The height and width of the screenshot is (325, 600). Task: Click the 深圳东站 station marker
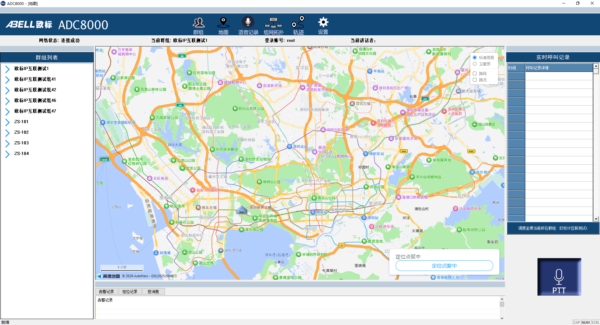point(366,154)
